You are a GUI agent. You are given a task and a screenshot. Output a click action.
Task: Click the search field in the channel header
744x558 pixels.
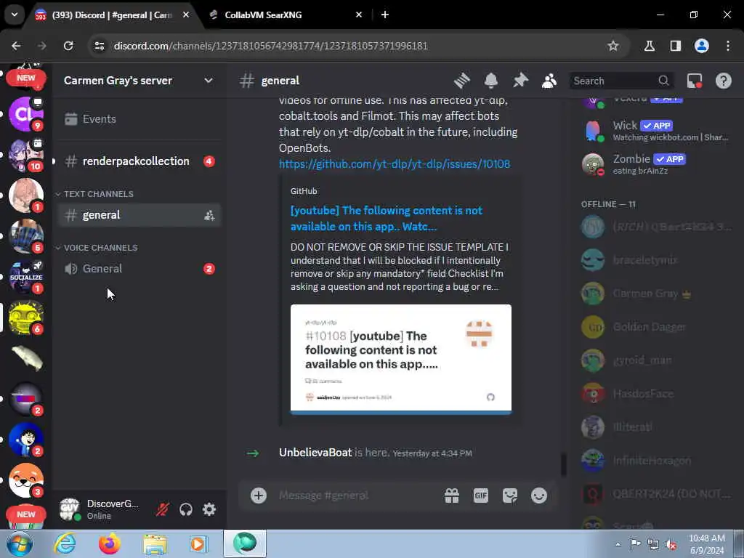click(x=621, y=81)
